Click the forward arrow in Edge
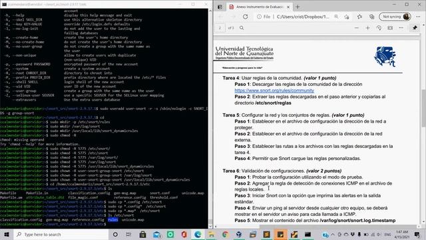 coord(233,17)
